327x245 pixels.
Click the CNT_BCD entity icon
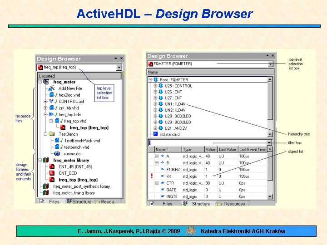coord(52,173)
